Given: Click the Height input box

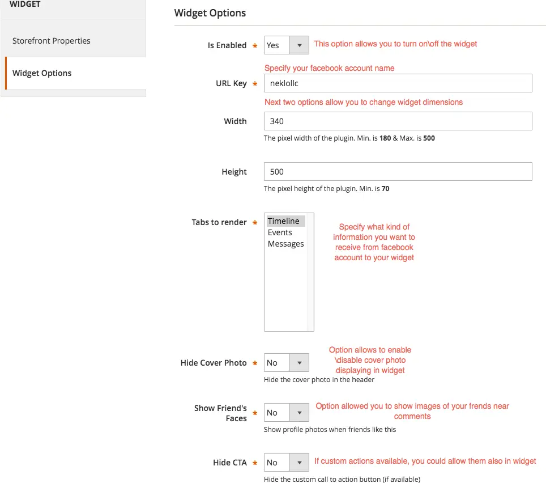Looking at the screenshot, I should [x=398, y=172].
